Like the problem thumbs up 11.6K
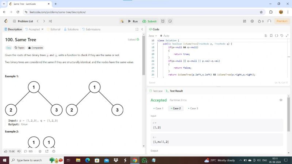The image size is (292, 164). point(9,151)
